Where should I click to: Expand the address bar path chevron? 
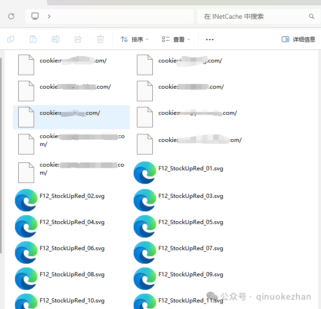coord(49,16)
